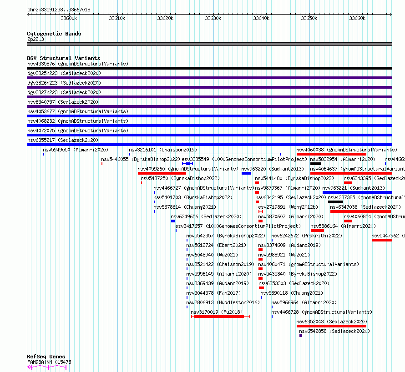This screenshot has height=372, width=405.
Task: Open the nsv5401703 ByrskaBishop2022 label
Action: 193,197
